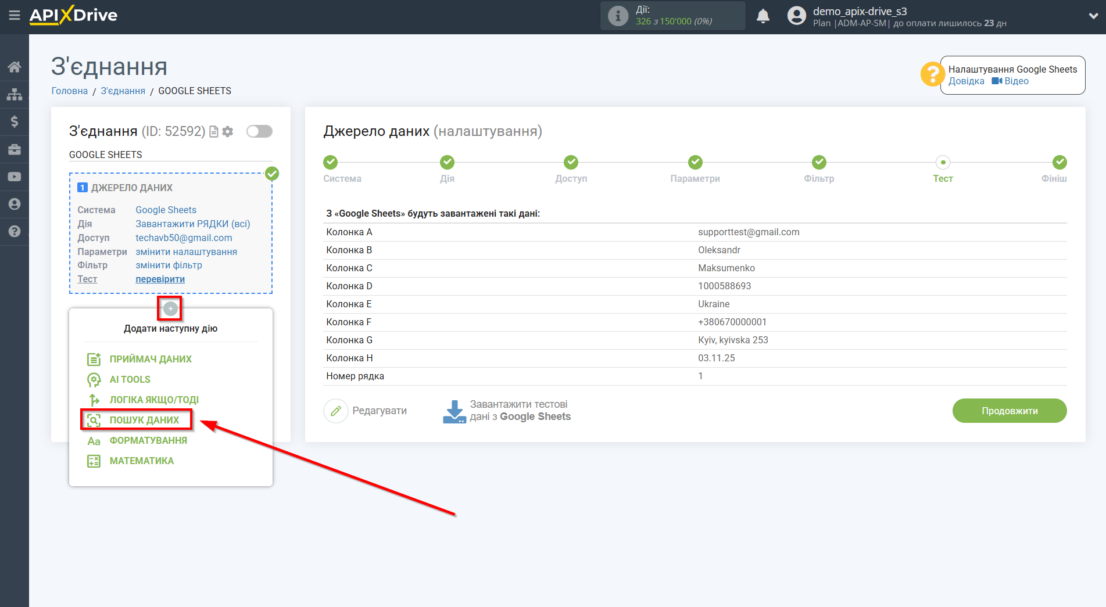Viewport: 1106px width, 607px height.
Task: Click the plus icon to add next action
Action: [170, 308]
